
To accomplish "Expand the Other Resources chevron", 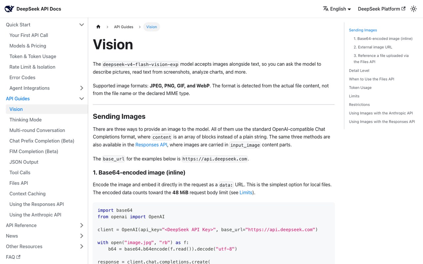I will pos(82,247).
